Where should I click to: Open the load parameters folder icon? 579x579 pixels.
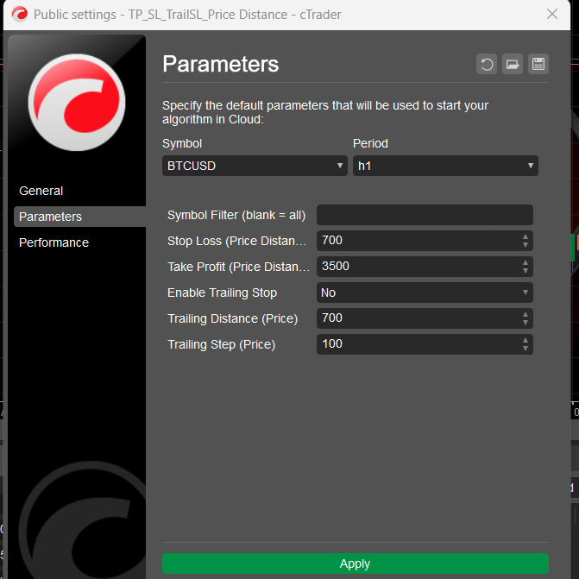tap(513, 64)
